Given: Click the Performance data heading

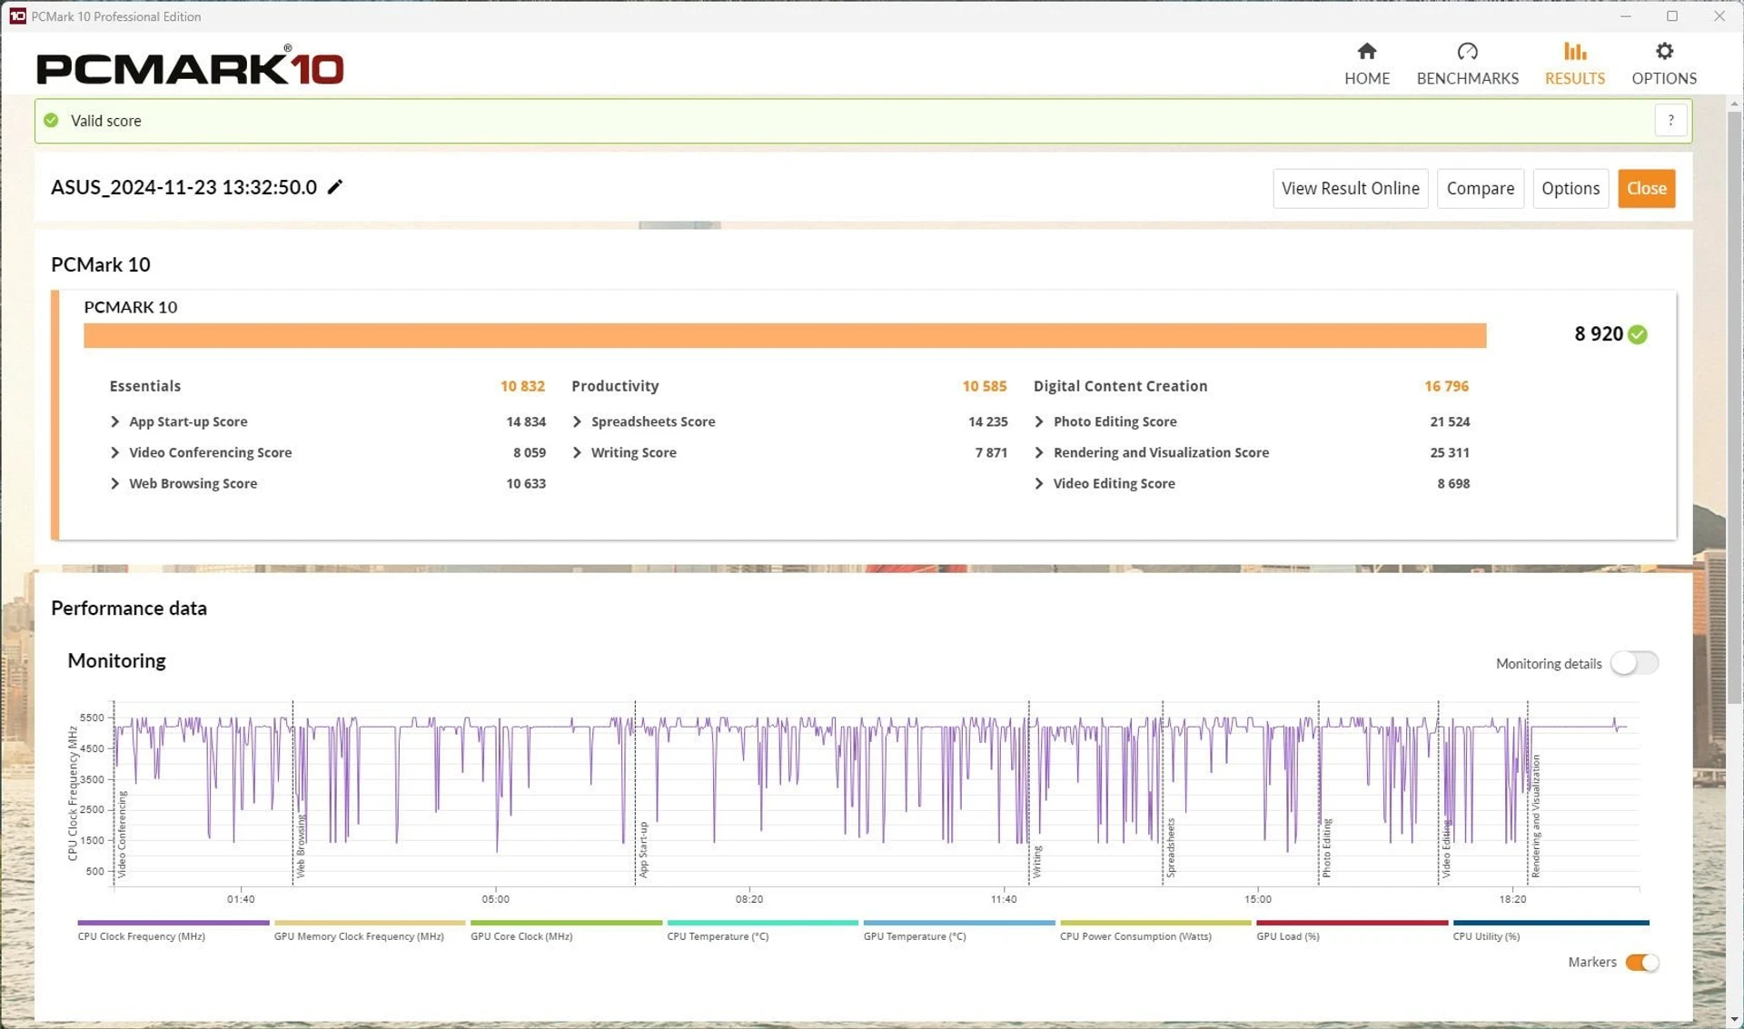Looking at the screenshot, I should (x=129, y=608).
